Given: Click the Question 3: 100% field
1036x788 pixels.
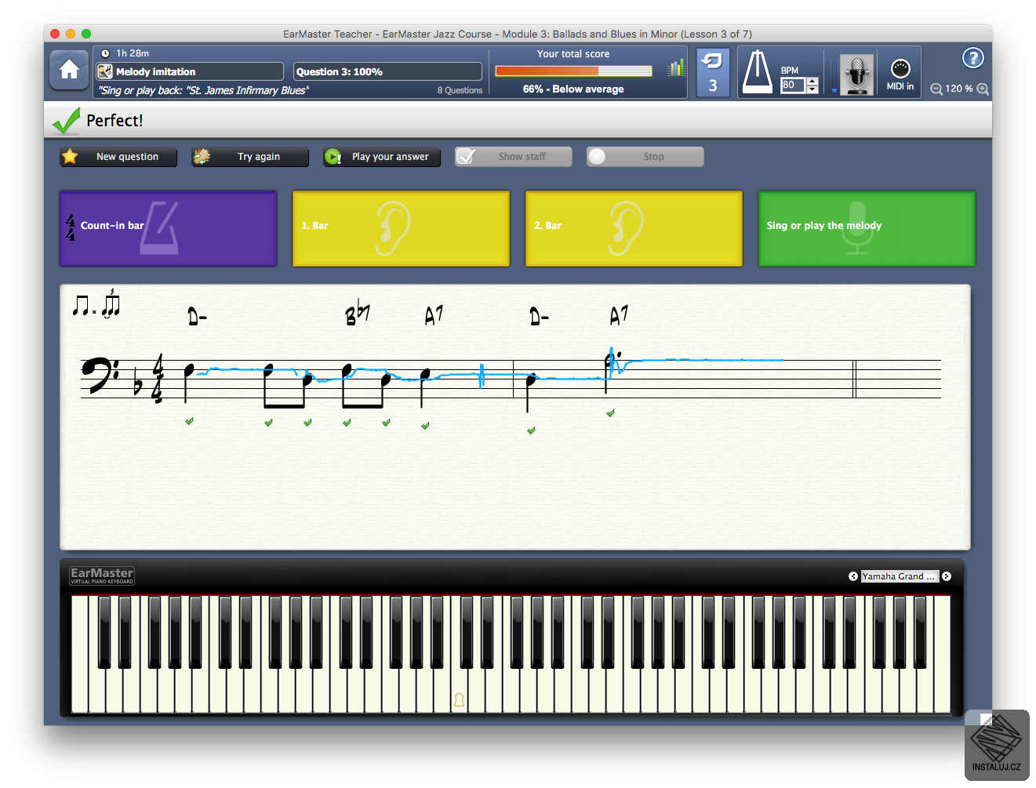Looking at the screenshot, I should [388, 71].
